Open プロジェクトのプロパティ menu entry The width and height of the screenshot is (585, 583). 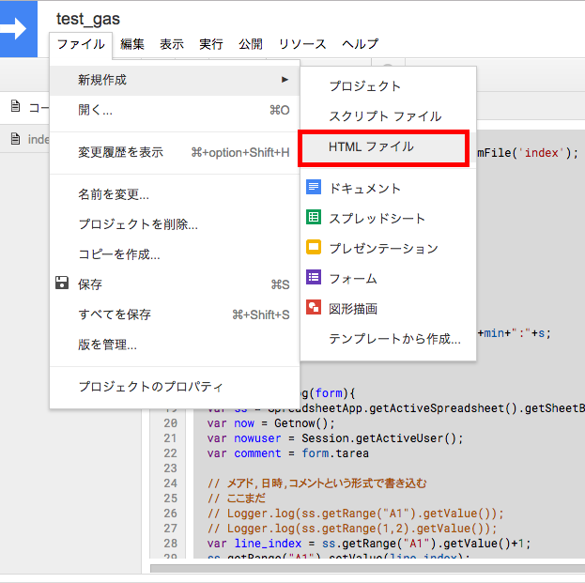tap(175, 387)
